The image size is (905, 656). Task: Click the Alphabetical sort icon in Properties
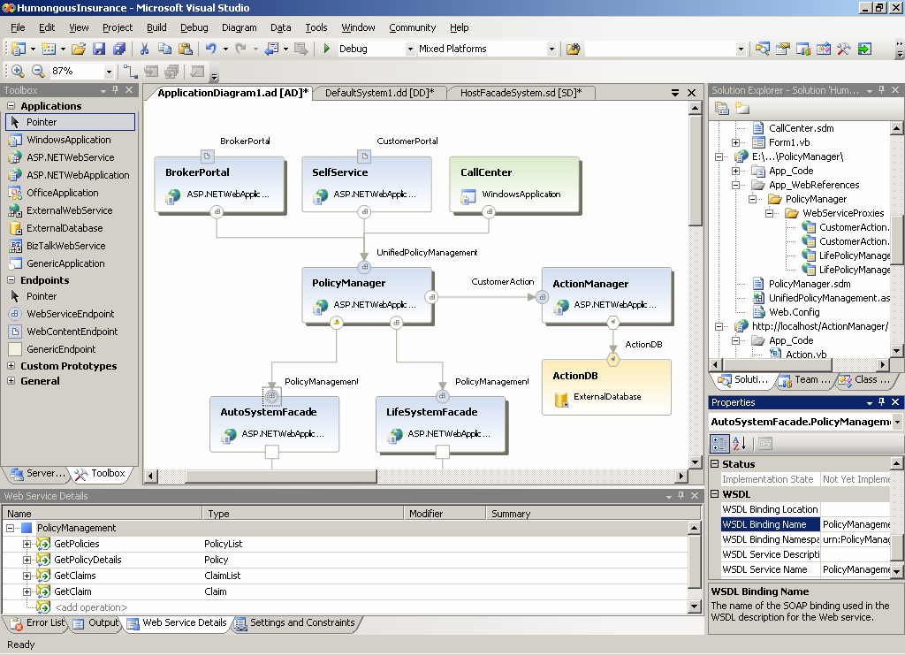740,444
